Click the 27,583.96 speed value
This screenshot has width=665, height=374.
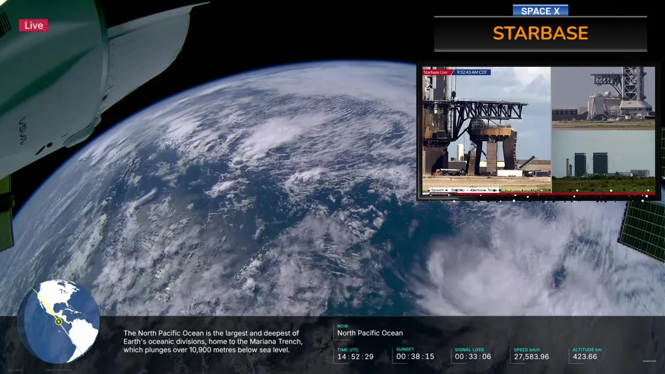click(x=531, y=357)
